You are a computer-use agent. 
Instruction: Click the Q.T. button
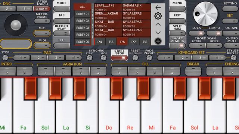pyautogui.click(x=61, y=45)
